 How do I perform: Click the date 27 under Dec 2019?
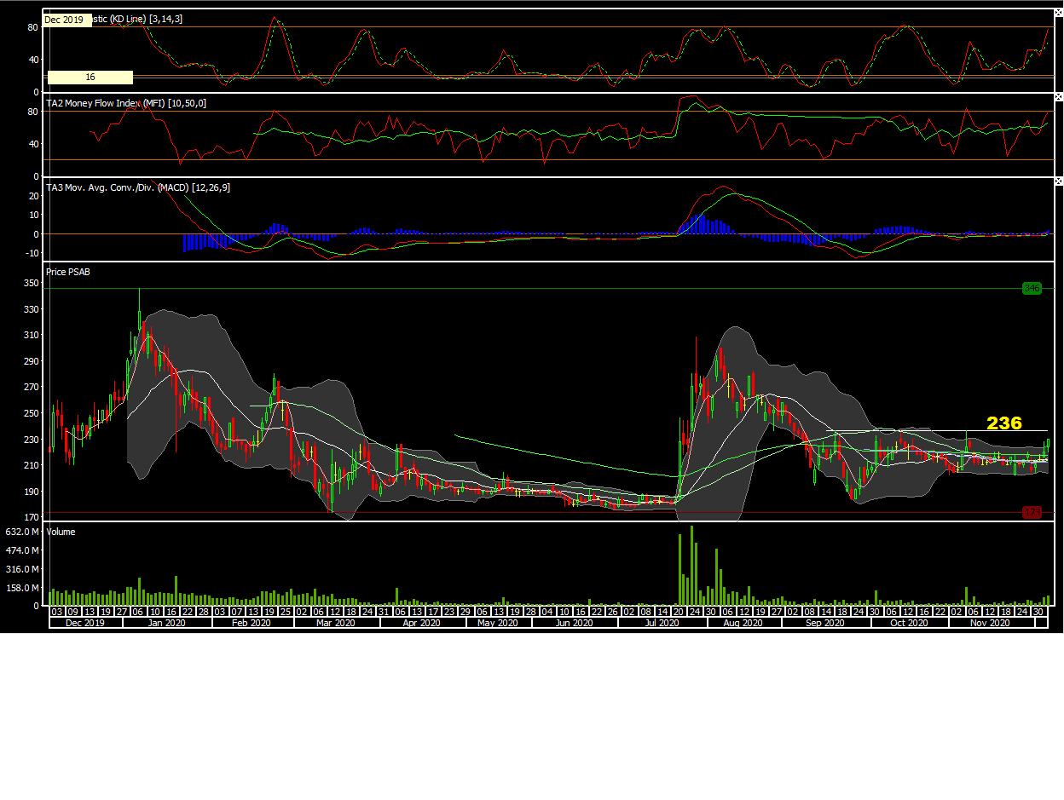click(122, 612)
